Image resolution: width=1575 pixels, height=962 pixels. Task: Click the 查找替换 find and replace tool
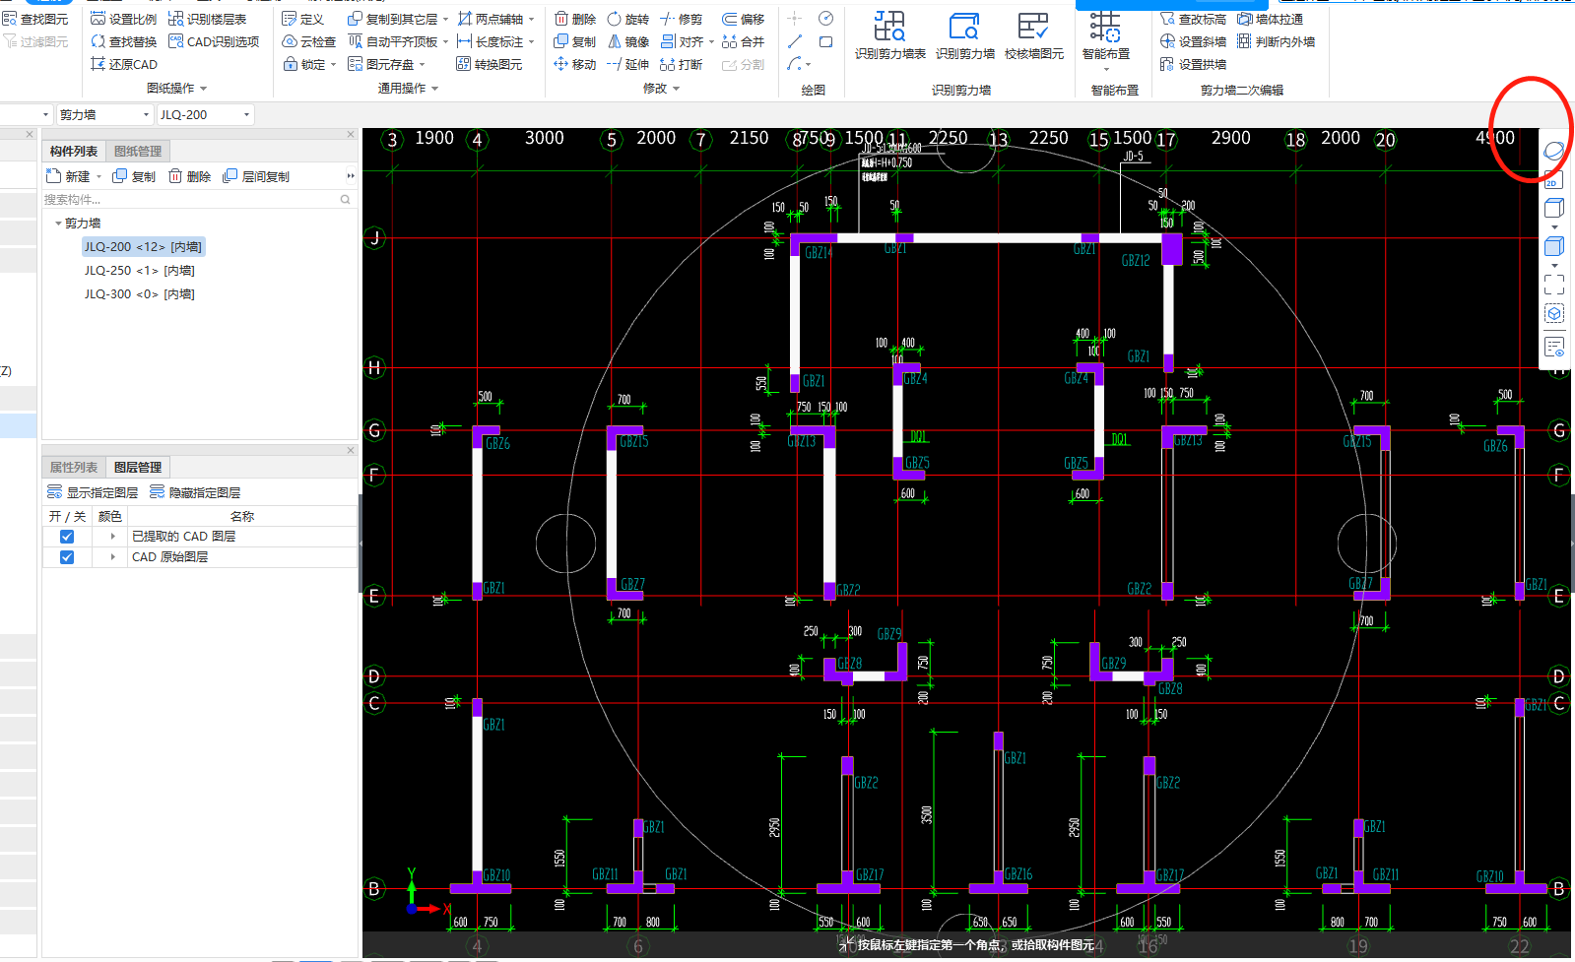pyautogui.click(x=123, y=41)
